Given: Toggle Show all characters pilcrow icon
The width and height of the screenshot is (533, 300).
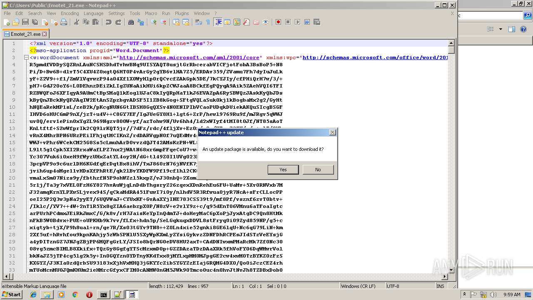Looking at the screenshot, I should pyautogui.click(x=208, y=22).
